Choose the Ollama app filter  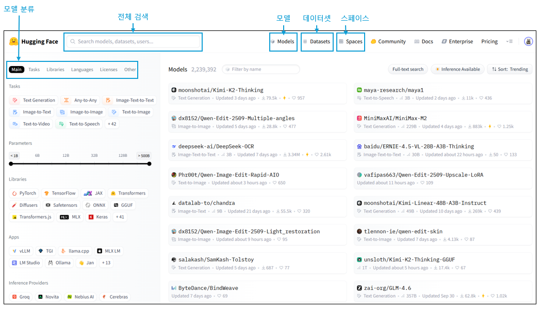coord(59,263)
